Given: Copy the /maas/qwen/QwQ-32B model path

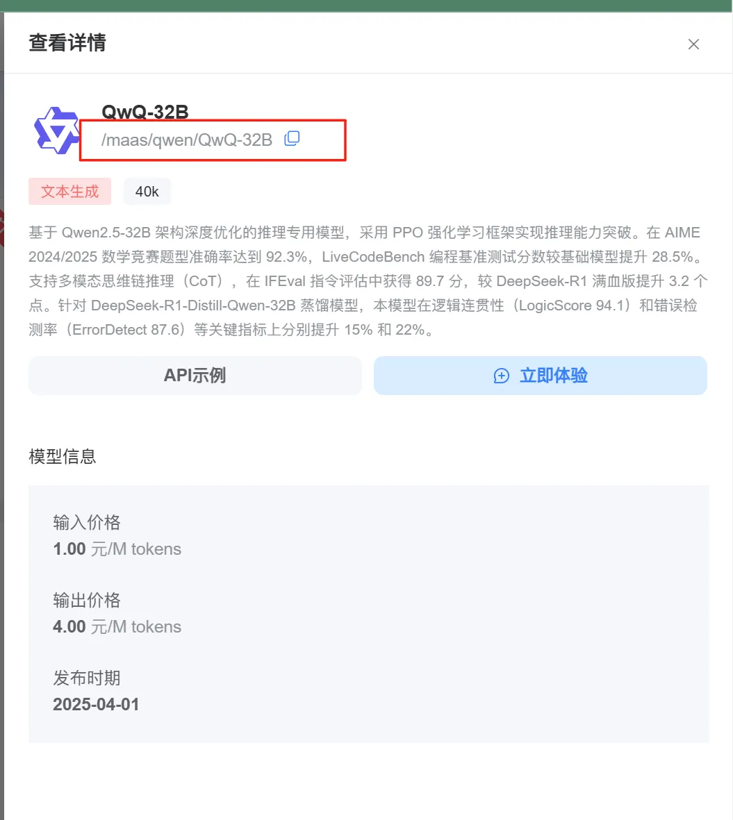Looking at the screenshot, I should click(x=292, y=139).
